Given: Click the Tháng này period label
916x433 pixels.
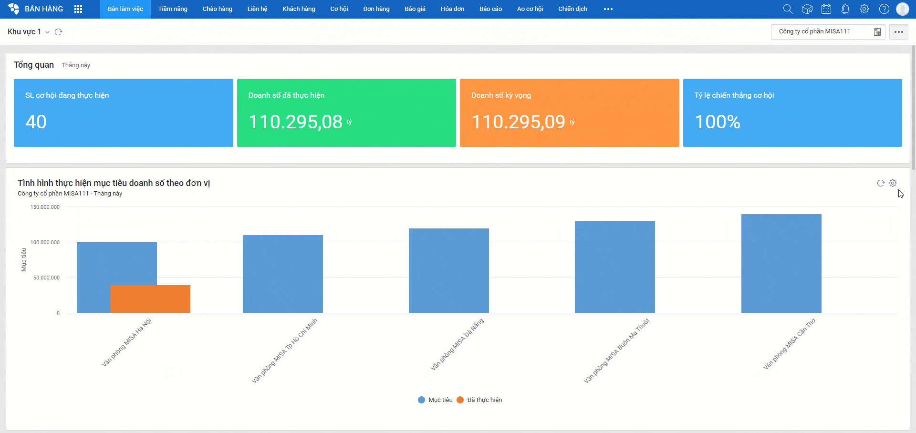Looking at the screenshot, I should [x=76, y=65].
